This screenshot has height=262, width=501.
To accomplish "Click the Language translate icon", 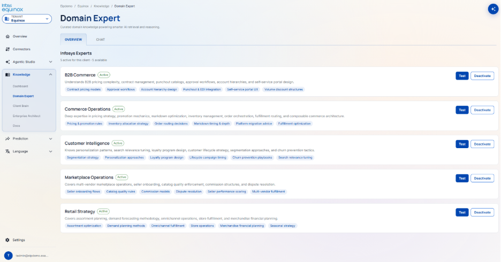I will point(7,151).
